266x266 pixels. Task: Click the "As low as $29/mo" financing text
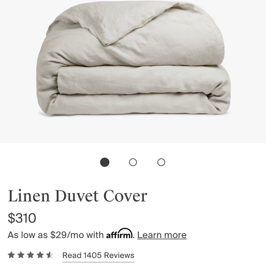55,235
